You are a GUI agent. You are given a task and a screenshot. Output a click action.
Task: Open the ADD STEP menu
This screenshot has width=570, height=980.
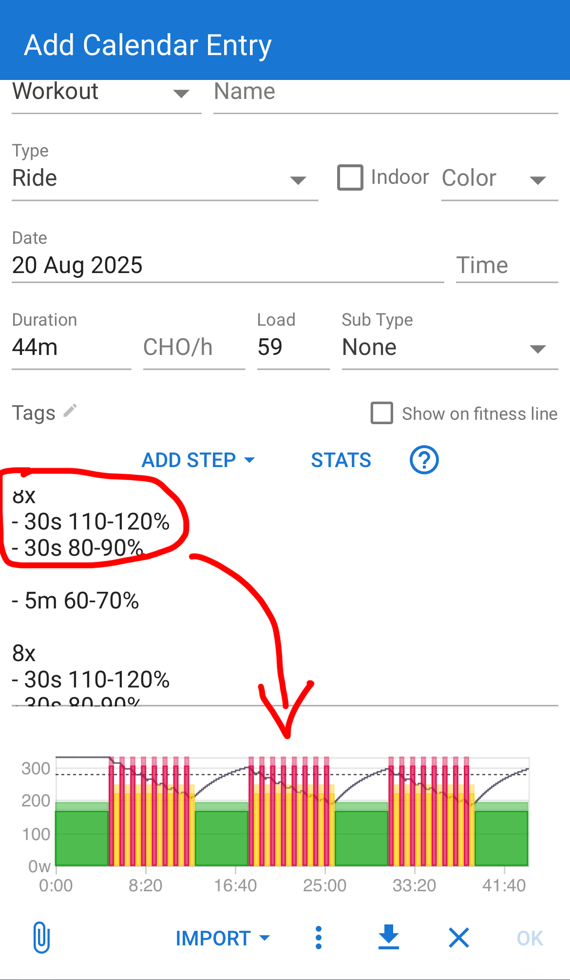coord(198,460)
